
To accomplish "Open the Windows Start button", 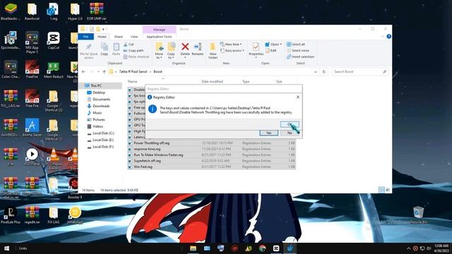I will point(6,248).
